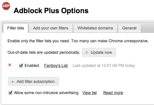
Task: Switch to Add your own filters tab
Action: tap(51, 28)
